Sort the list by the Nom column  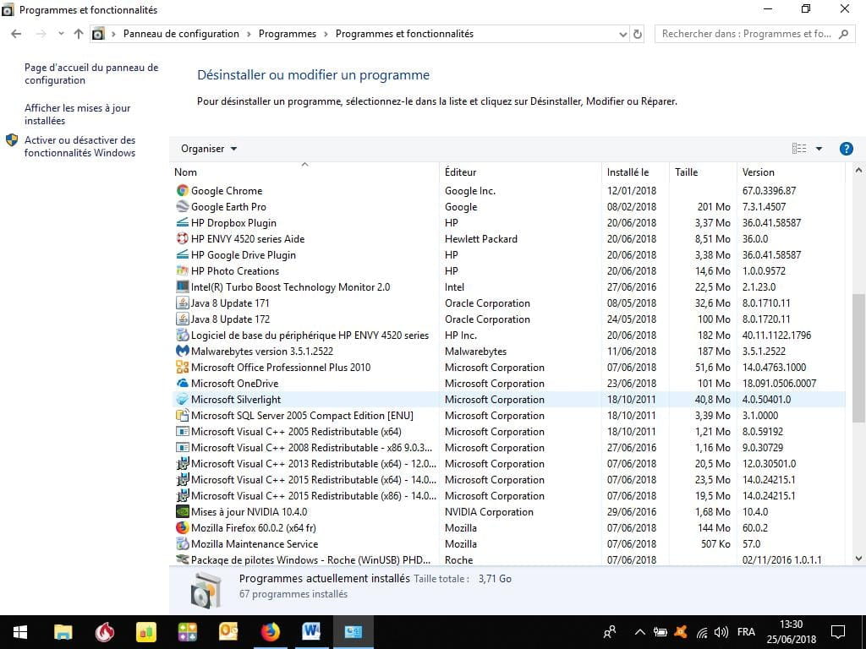click(304, 172)
